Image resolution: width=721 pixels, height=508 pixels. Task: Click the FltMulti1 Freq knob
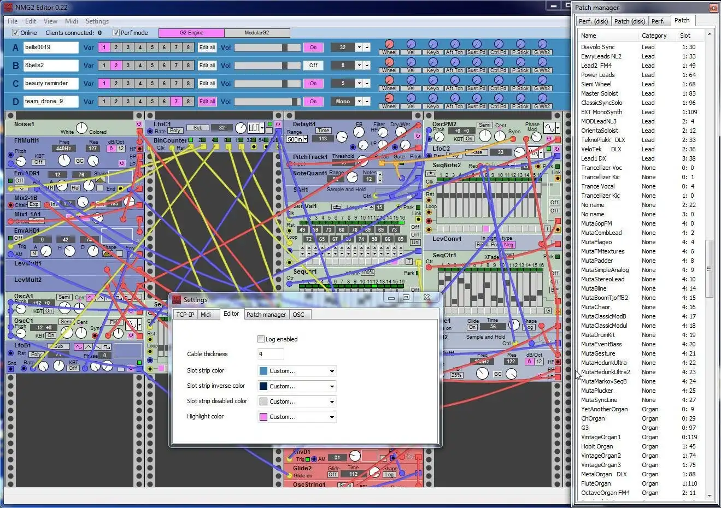pos(64,160)
